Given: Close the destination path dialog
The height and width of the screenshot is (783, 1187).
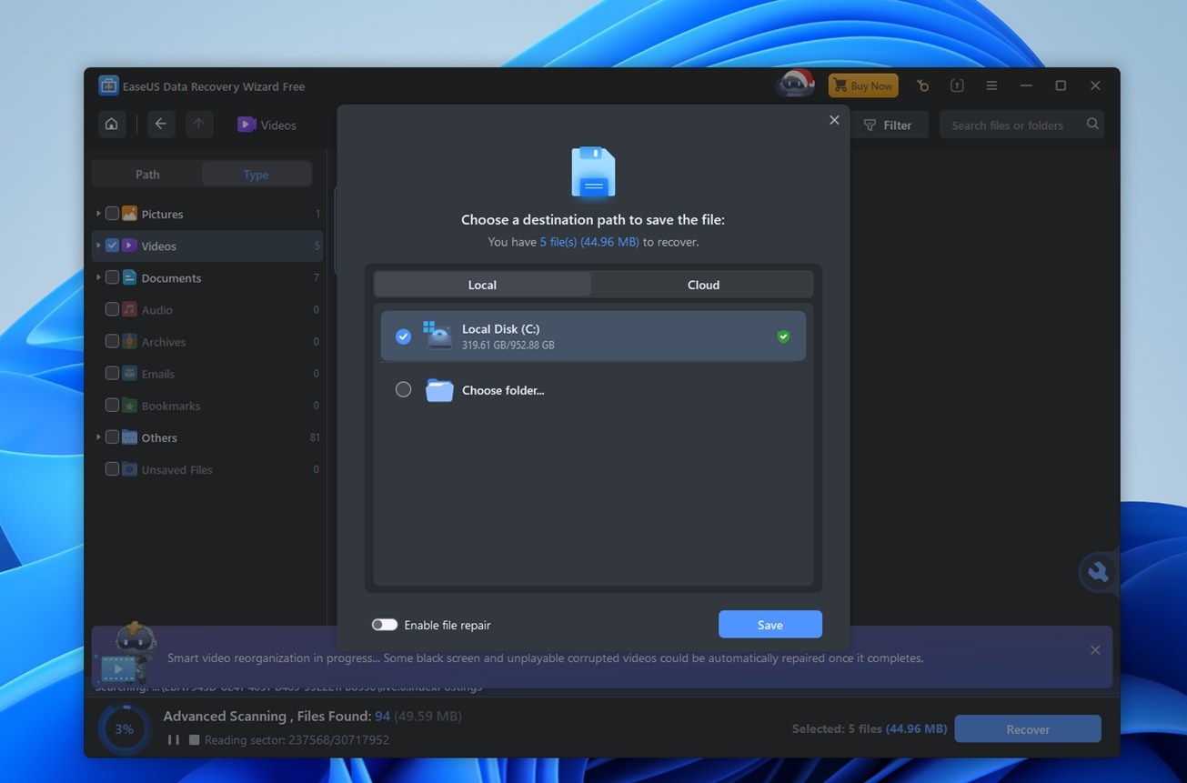Looking at the screenshot, I should point(834,120).
